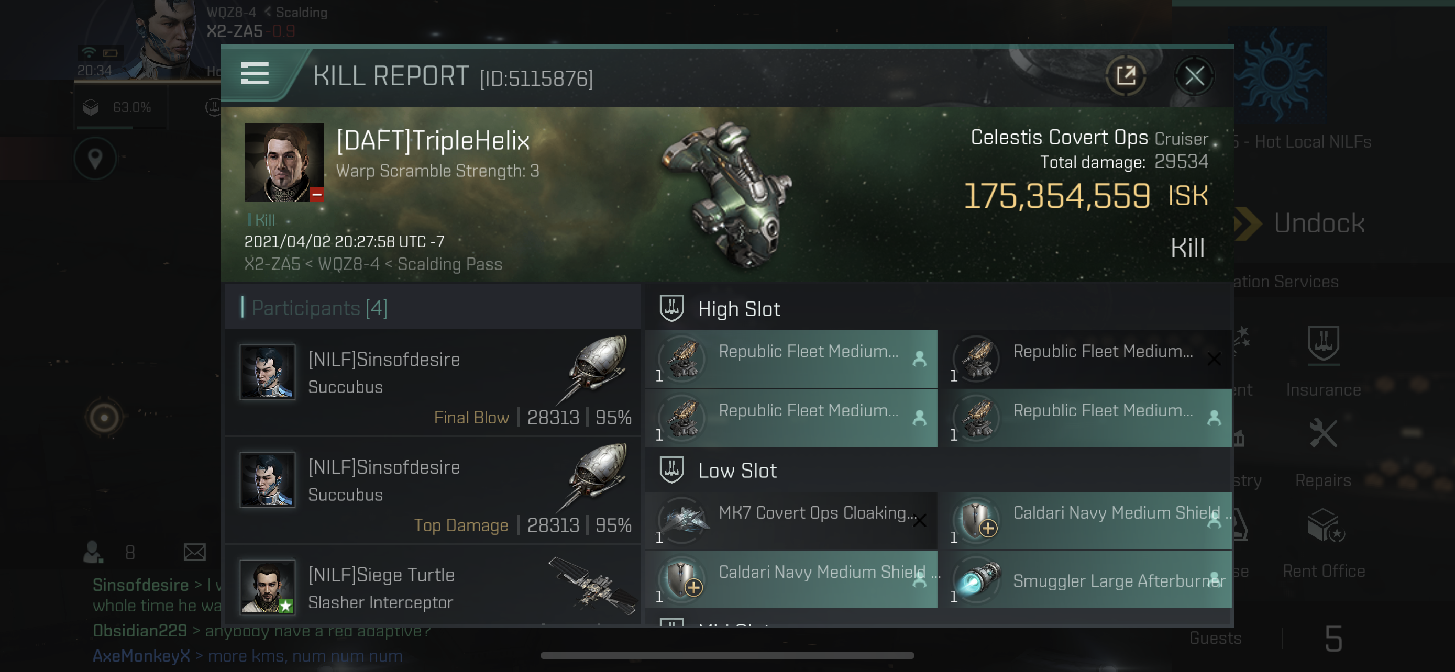Click the location/map pin icon

[x=94, y=159]
